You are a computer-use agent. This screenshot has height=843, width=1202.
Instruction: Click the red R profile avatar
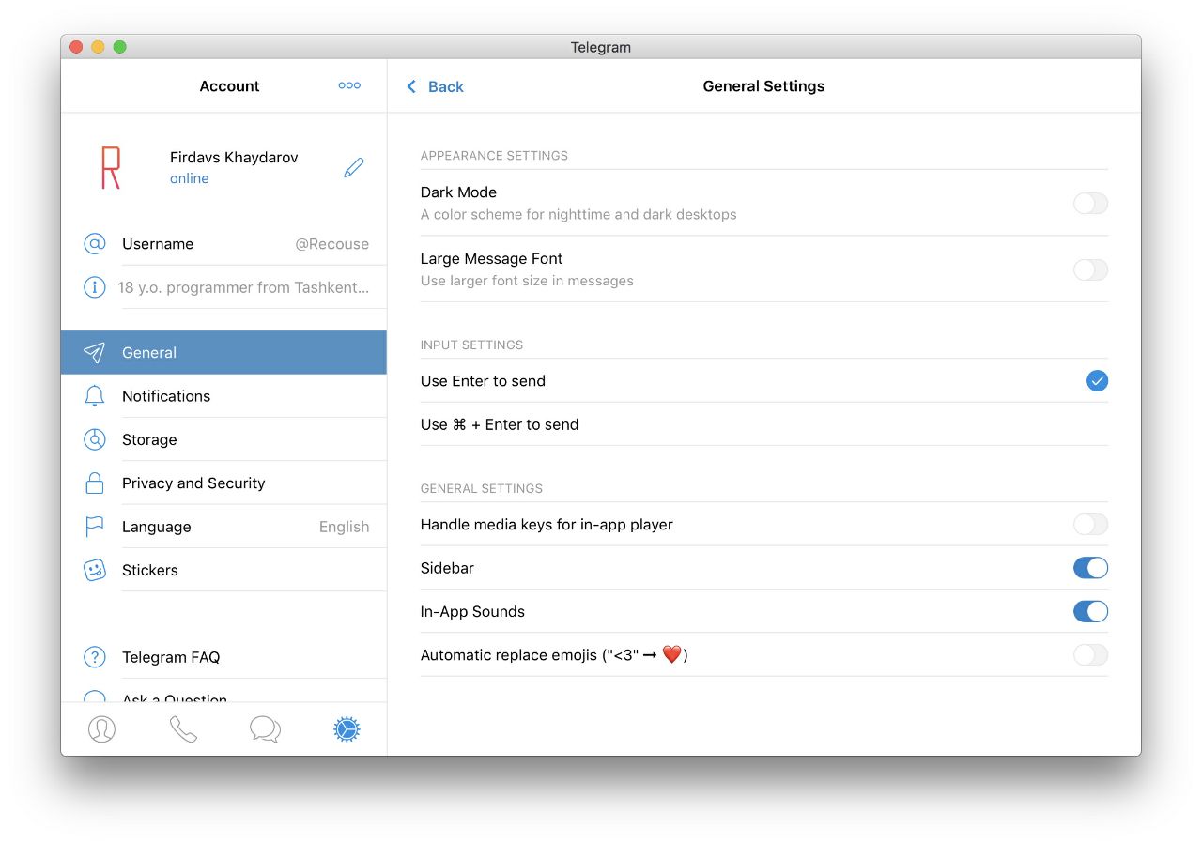pyautogui.click(x=111, y=168)
